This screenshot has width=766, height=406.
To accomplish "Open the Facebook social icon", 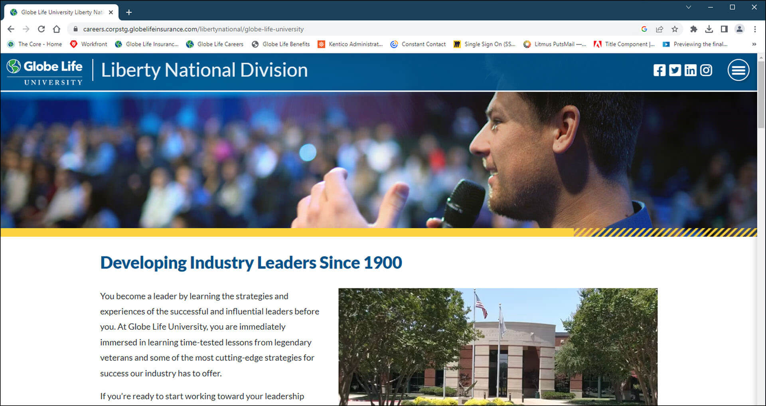I will pos(659,70).
